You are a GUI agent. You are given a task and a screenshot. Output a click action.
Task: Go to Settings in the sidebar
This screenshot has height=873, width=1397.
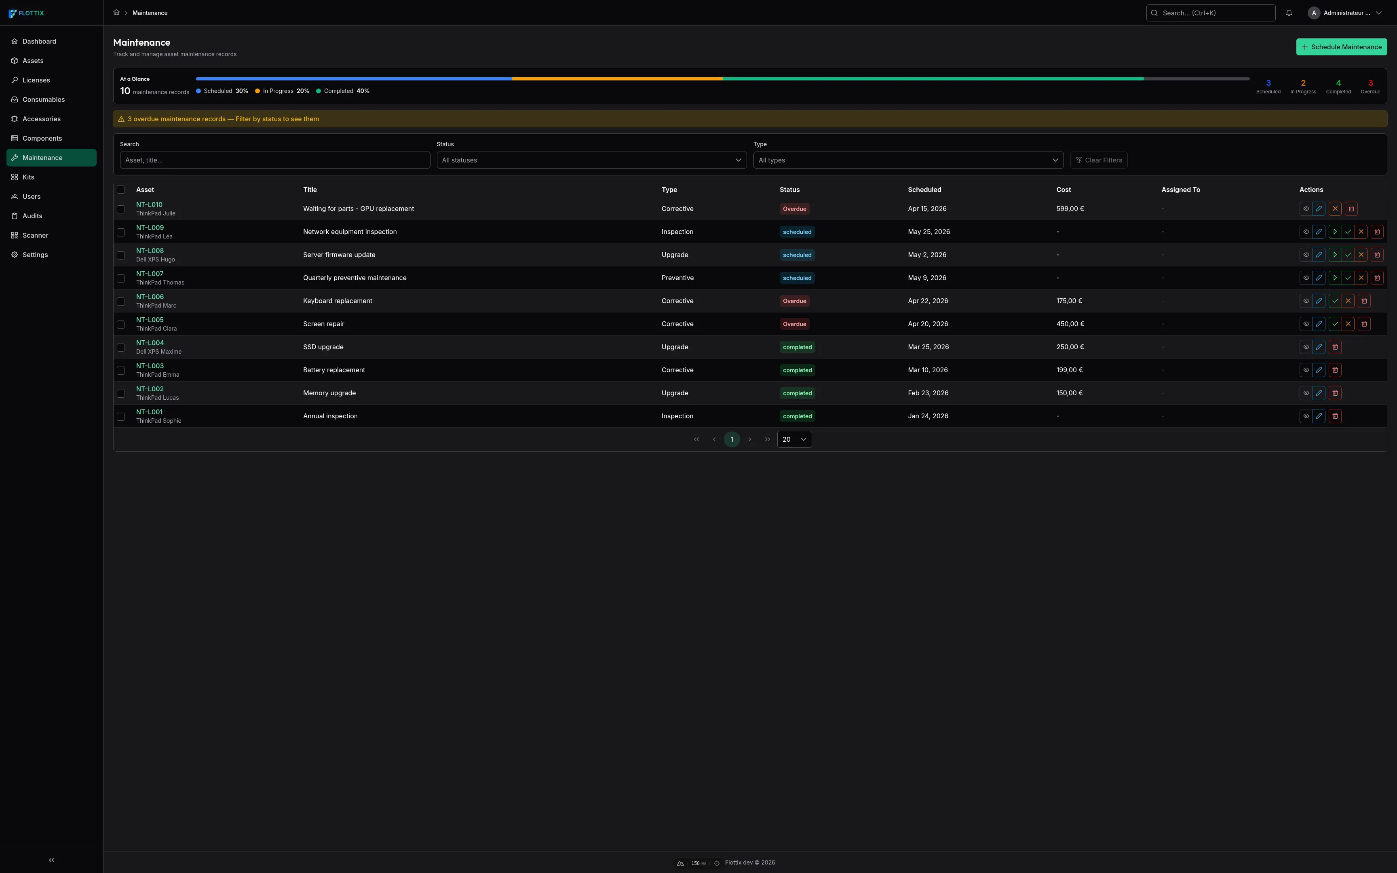(51, 255)
